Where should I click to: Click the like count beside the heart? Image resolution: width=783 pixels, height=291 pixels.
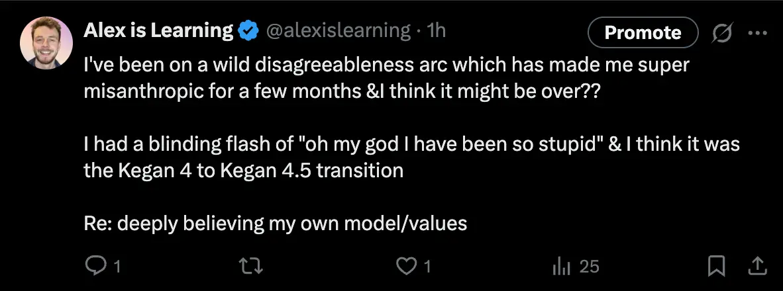pos(427,267)
